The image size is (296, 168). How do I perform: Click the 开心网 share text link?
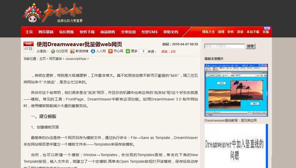pos(118,51)
